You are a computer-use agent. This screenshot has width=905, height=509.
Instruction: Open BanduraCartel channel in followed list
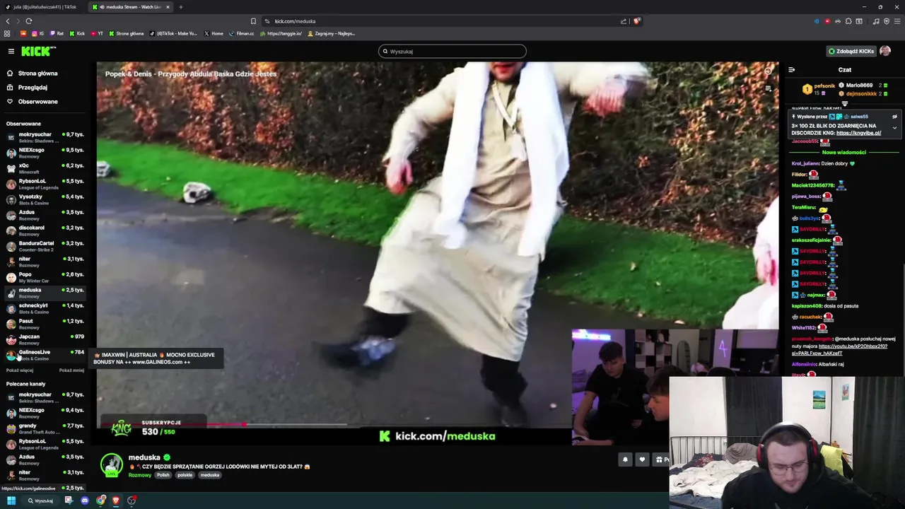pos(45,246)
